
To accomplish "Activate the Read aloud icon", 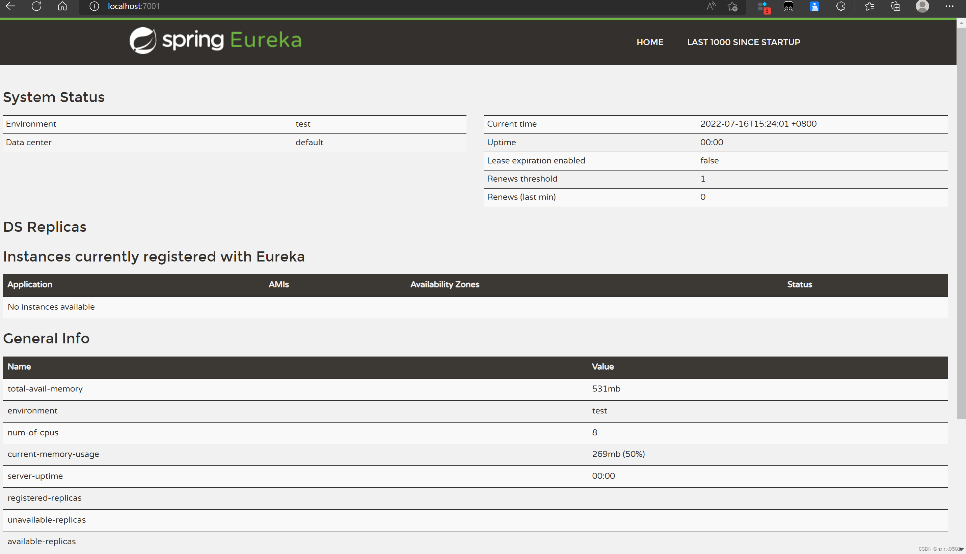I will click(x=711, y=6).
